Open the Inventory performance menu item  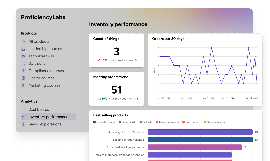pos(48,117)
